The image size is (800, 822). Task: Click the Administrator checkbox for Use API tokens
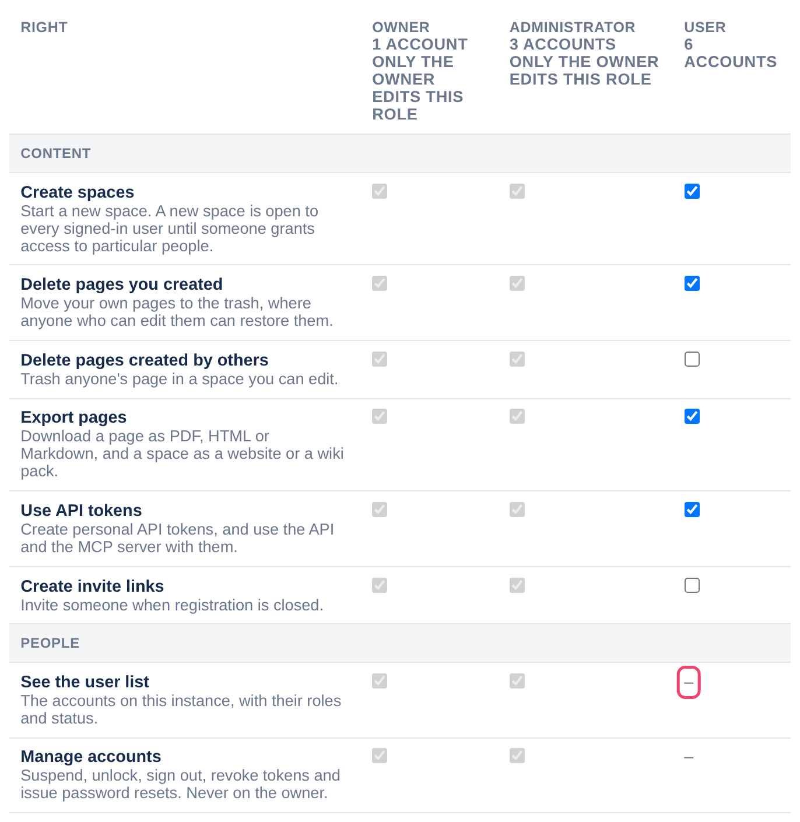click(517, 510)
